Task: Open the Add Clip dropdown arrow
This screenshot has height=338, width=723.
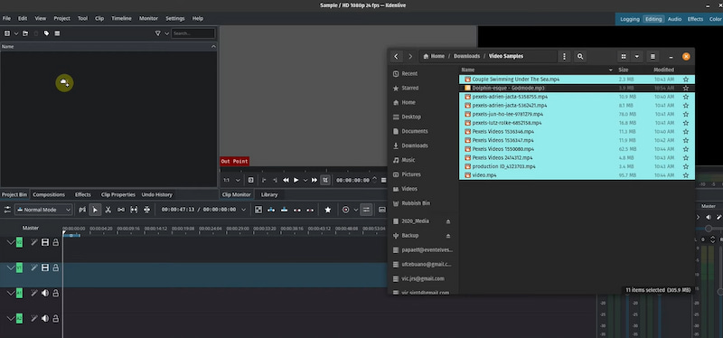Action: click(x=16, y=33)
